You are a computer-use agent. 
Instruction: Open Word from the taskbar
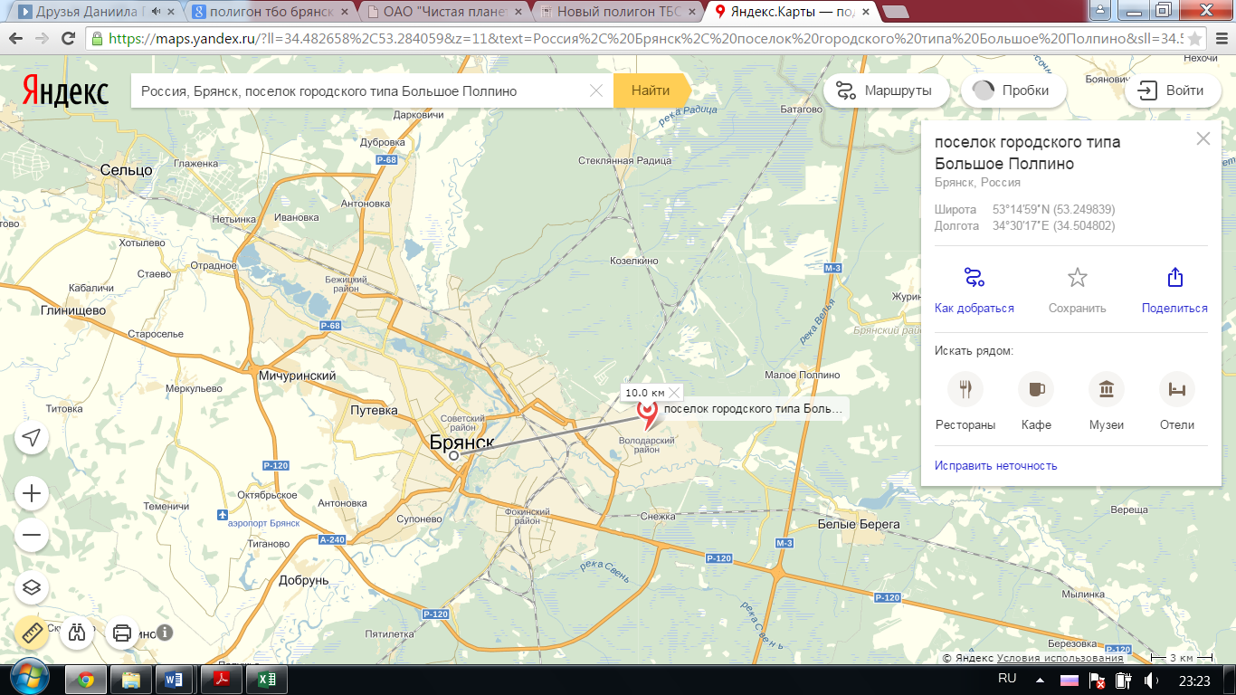[176, 680]
